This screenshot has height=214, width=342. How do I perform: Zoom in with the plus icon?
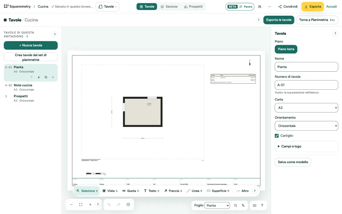[x=90, y=205]
